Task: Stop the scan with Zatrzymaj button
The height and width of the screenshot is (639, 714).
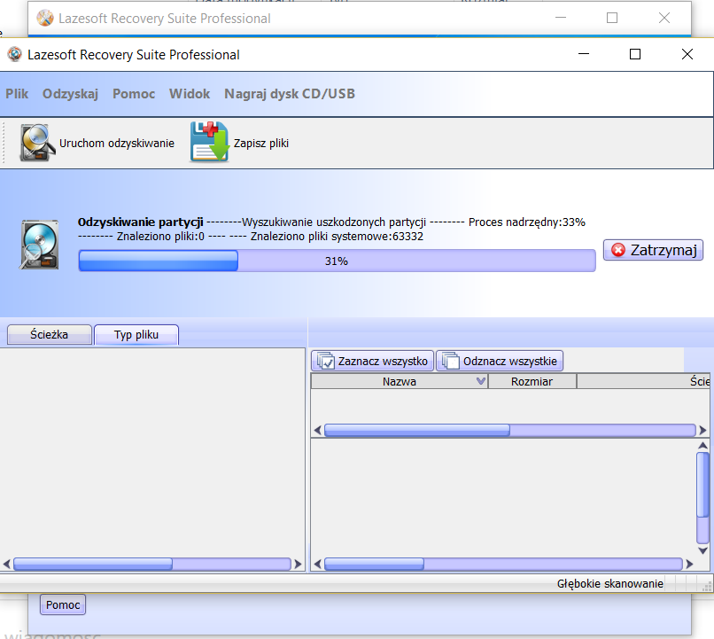Action: (x=653, y=250)
